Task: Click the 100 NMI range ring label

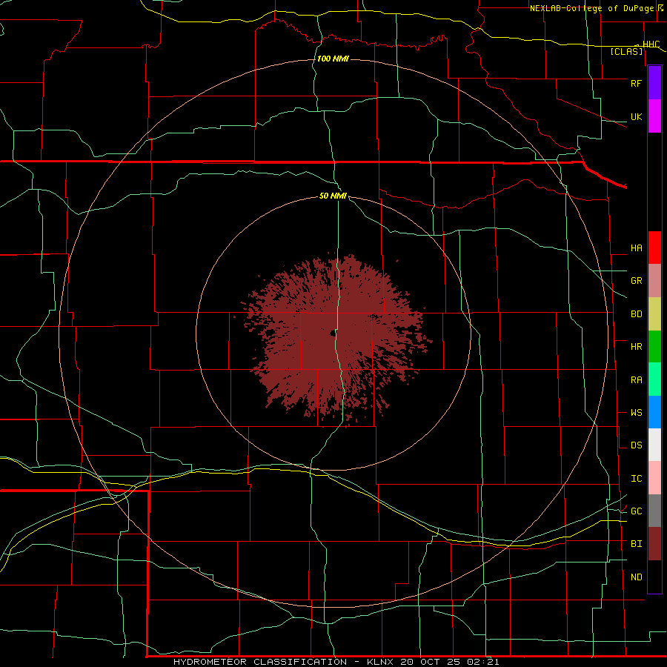Action: point(333,59)
